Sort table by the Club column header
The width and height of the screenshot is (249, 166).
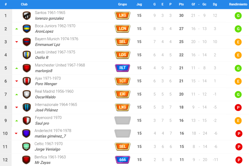(x=25, y=4)
